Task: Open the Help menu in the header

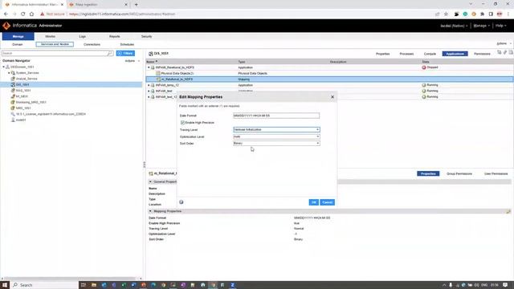Action: (x=500, y=26)
